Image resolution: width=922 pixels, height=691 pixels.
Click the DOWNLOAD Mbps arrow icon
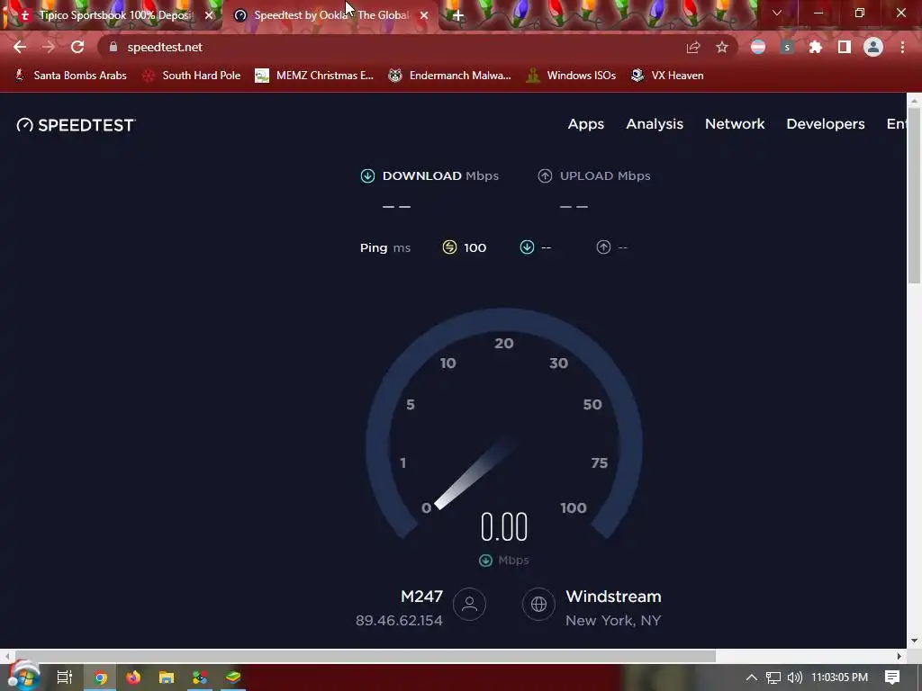click(367, 175)
